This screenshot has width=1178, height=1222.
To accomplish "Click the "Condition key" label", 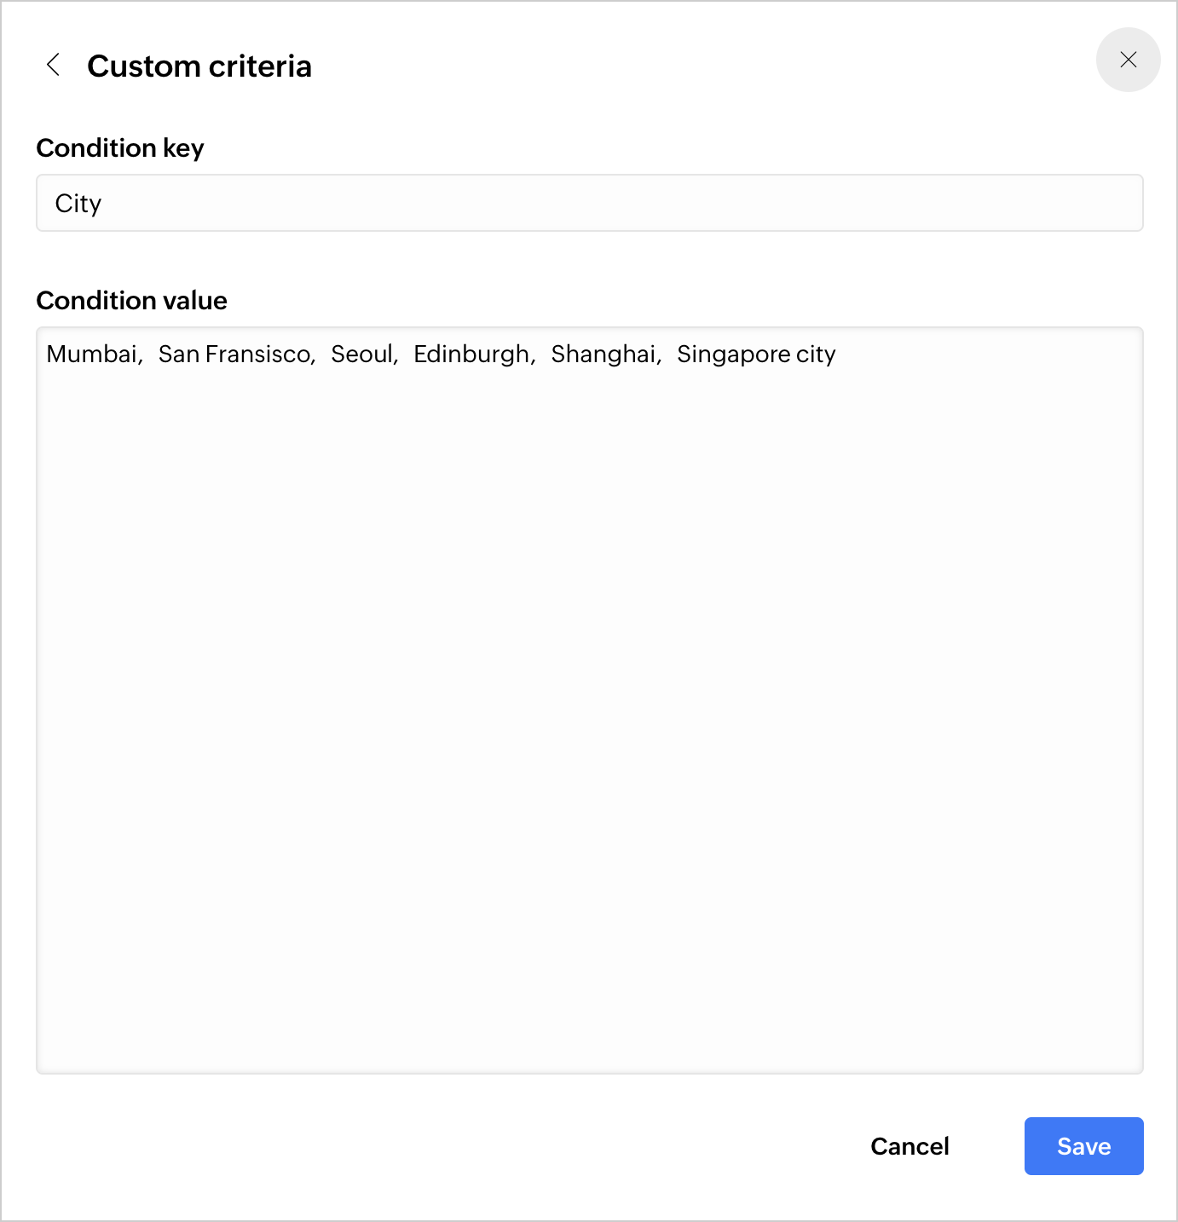I will pyautogui.click(x=120, y=148).
